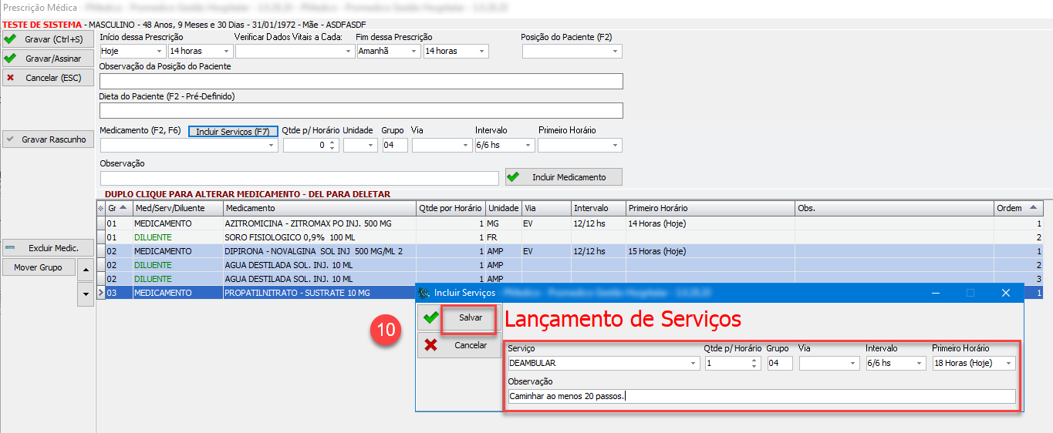
Task: Click the Gravar (Ctrl+S) button
Action: (x=48, y=39)
